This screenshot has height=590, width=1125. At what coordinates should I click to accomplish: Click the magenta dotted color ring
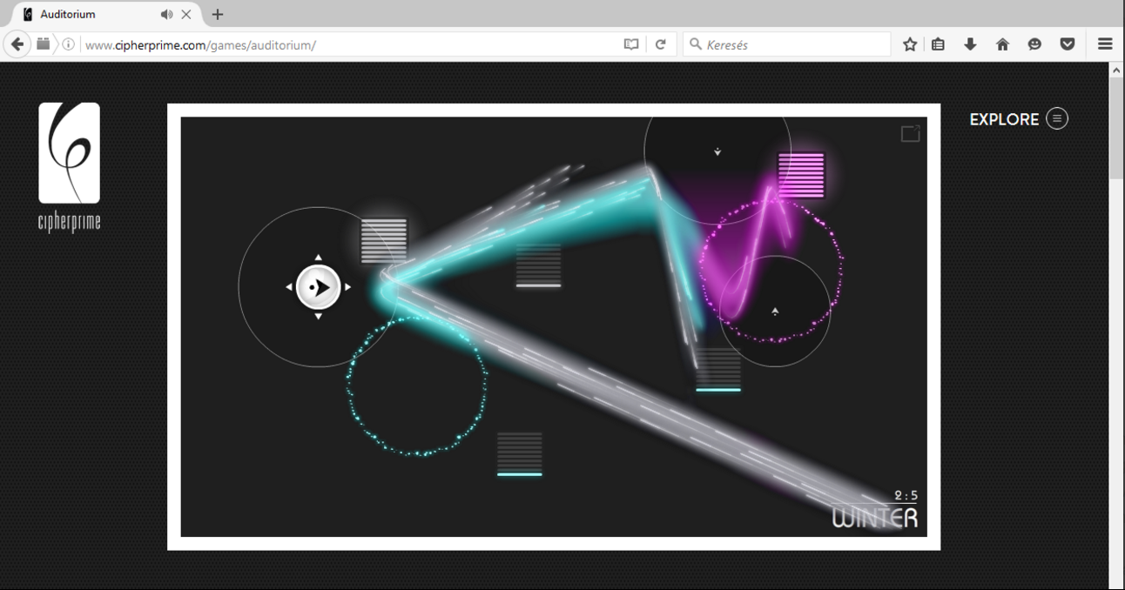tap(771, 272)
